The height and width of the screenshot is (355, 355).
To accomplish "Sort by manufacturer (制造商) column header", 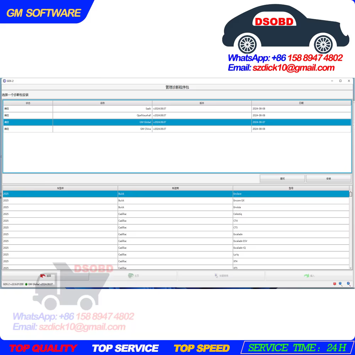I will 175,188.
